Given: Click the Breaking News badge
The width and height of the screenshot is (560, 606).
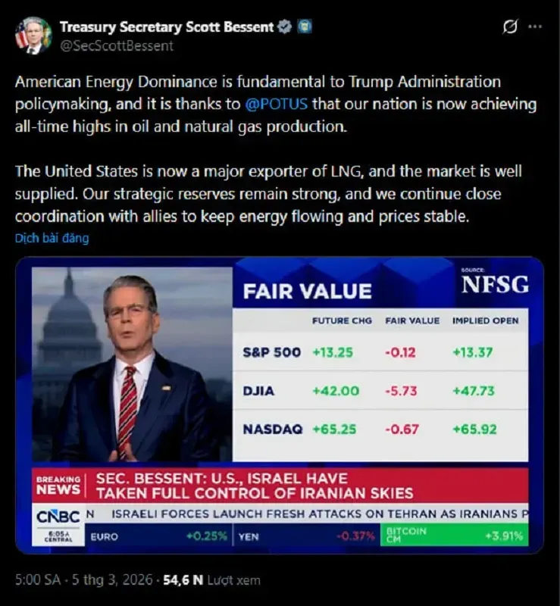Looking at the screenshot, I should point(58,485).
